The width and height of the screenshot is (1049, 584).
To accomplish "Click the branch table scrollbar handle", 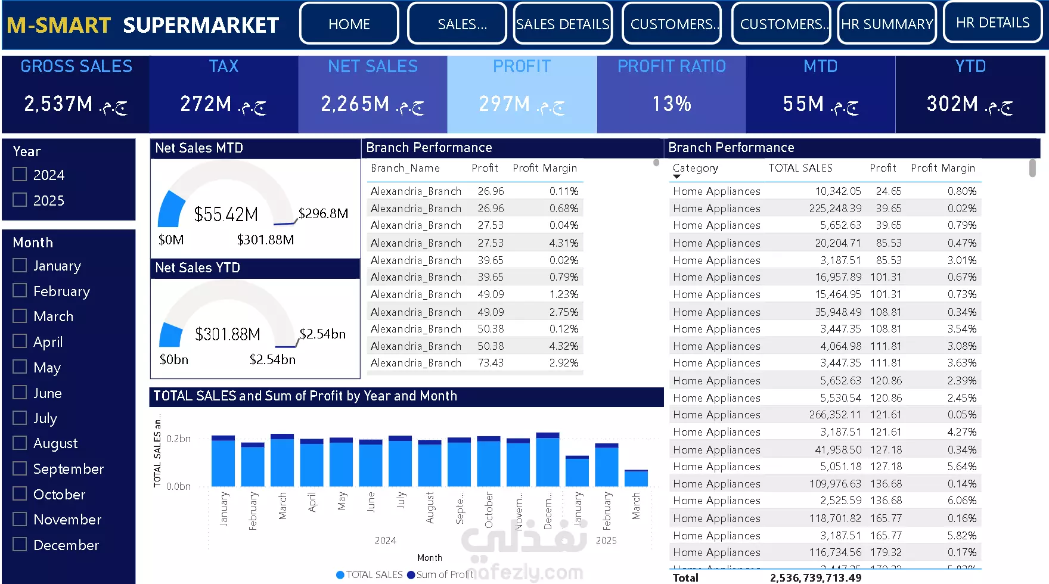I will 656,162.
